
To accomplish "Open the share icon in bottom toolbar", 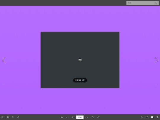I will pyautogui.click(x=142, y=117).
